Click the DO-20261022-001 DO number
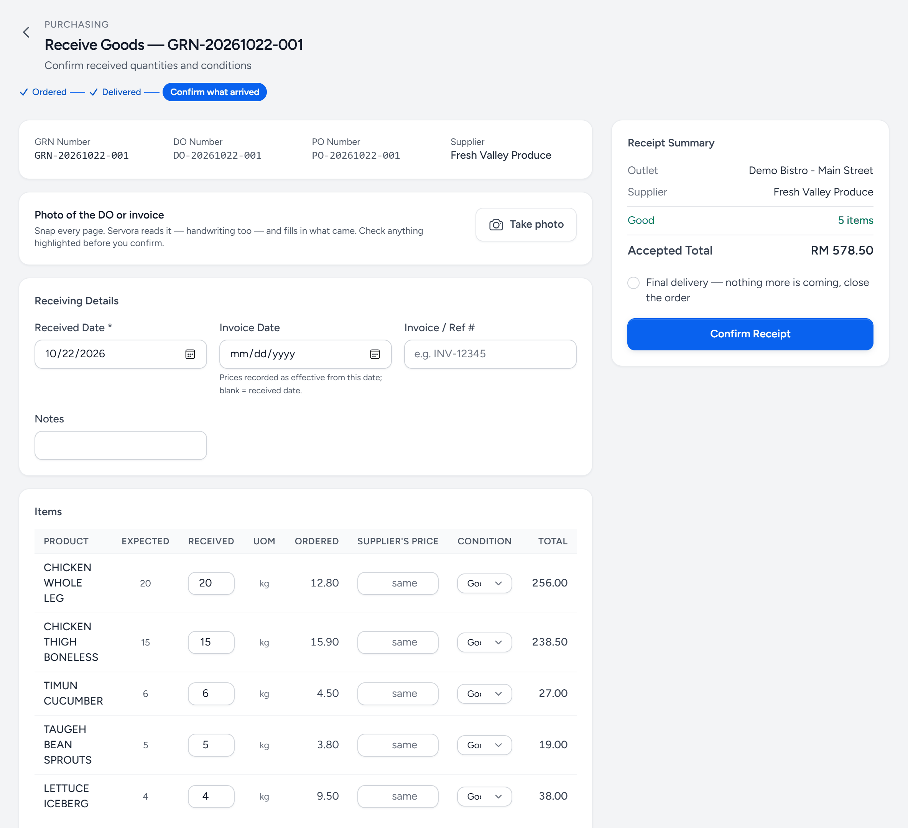Viewport: 908px width, 828px height. click(217, 156)
